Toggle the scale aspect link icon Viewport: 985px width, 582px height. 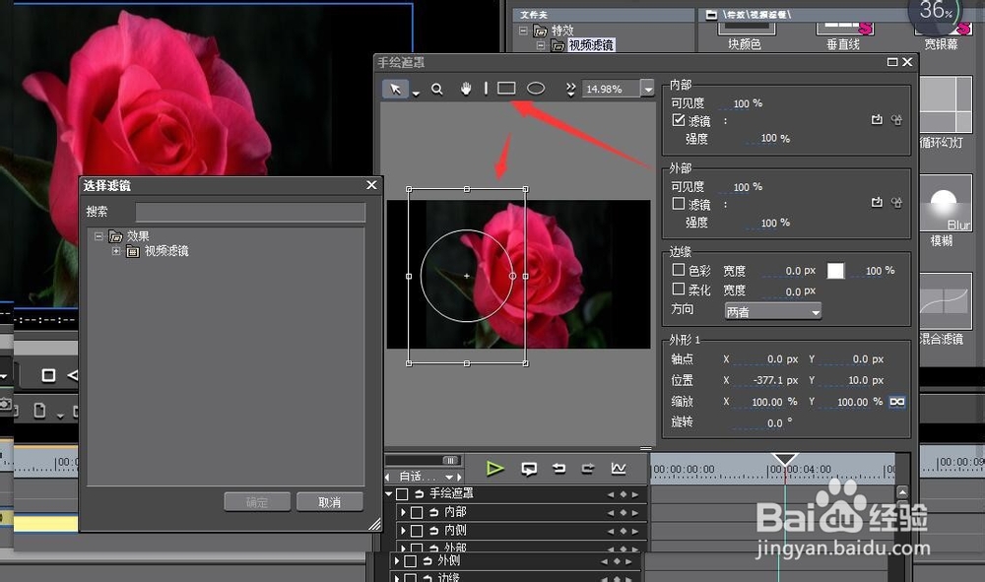tap(897, 402)
